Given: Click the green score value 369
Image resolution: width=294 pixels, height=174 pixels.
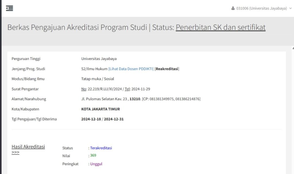Looking at the screenshot, I should click(93, 156).
